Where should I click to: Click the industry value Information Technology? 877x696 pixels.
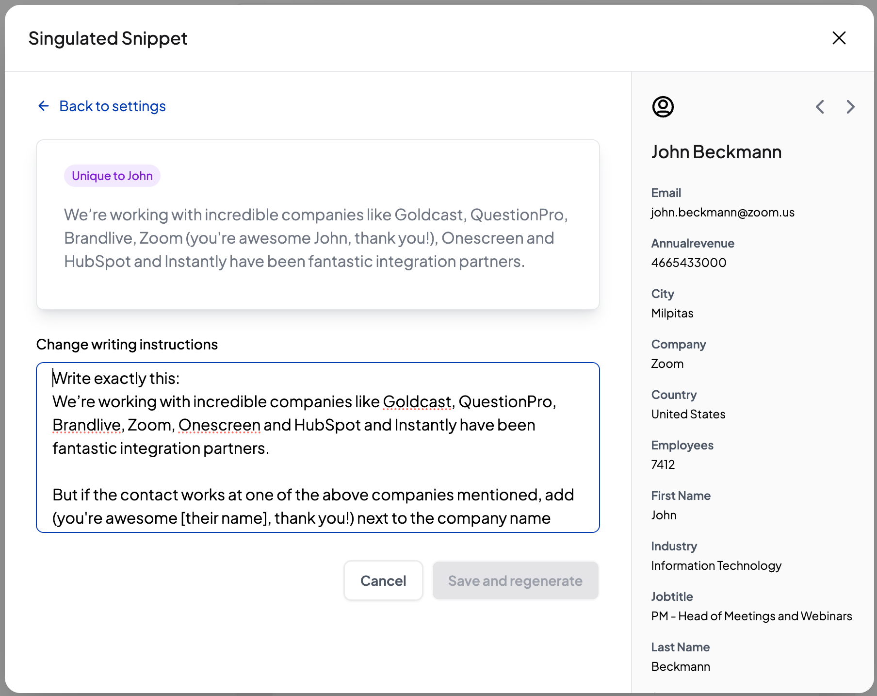716,565
